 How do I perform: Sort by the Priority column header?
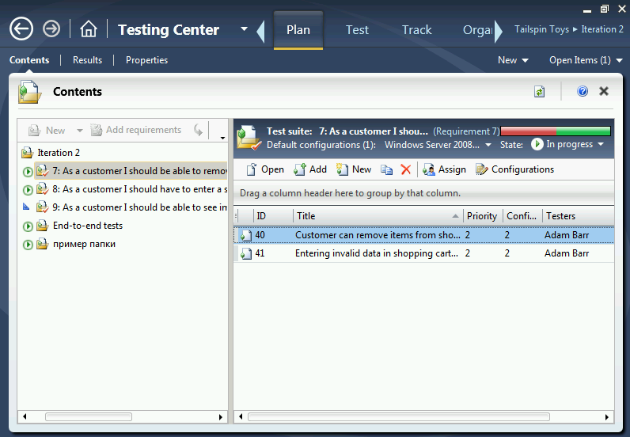[483, 216]
